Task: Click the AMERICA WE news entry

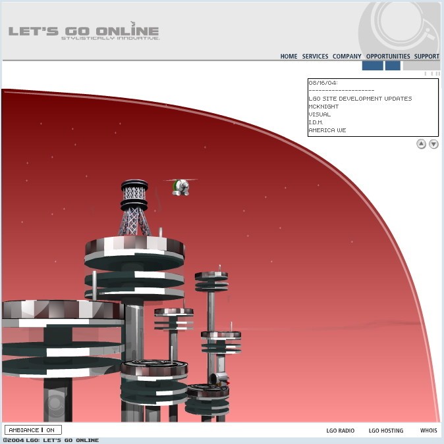Action: (x=327, y=130)
